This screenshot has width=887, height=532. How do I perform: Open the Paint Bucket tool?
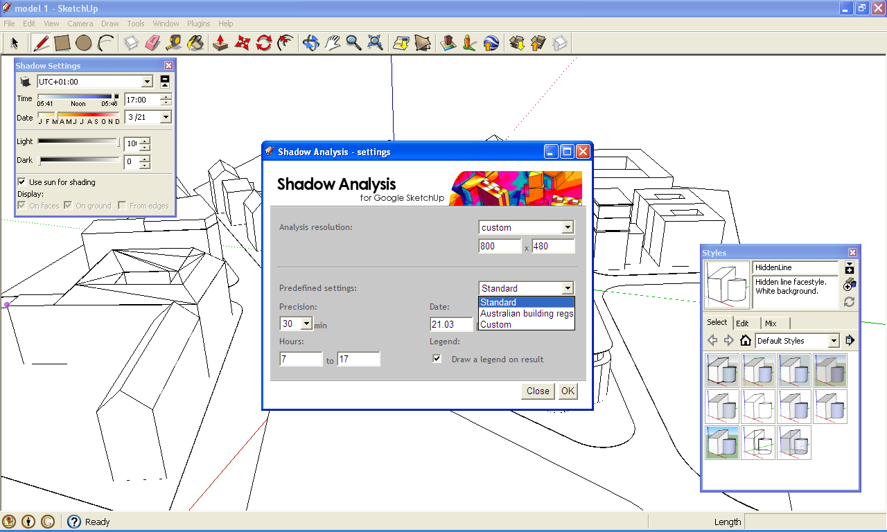point(195,43)
